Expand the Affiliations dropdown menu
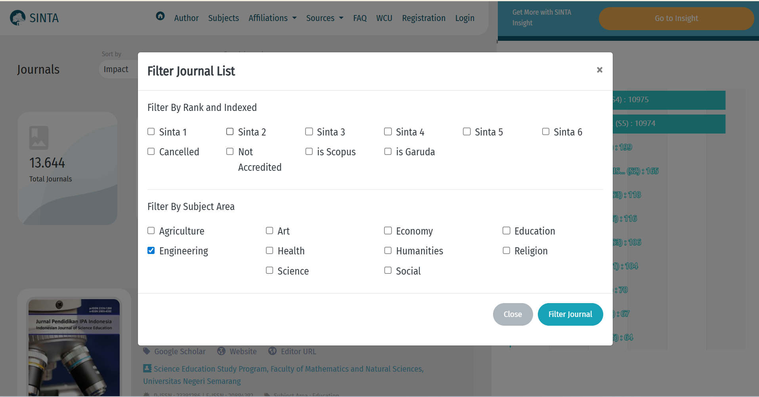This screenshot has height=397, width=759. pyautogui.click(x=272, y=18)
